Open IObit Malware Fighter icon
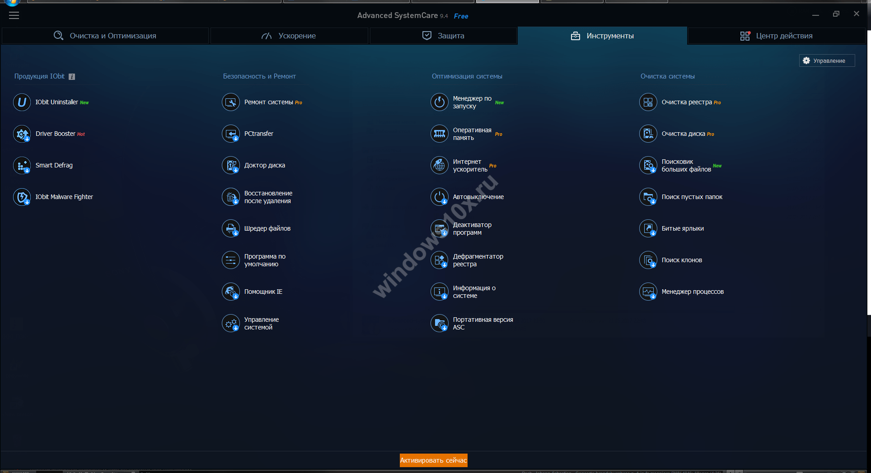 pyautogui.click(x=22, y=197)
